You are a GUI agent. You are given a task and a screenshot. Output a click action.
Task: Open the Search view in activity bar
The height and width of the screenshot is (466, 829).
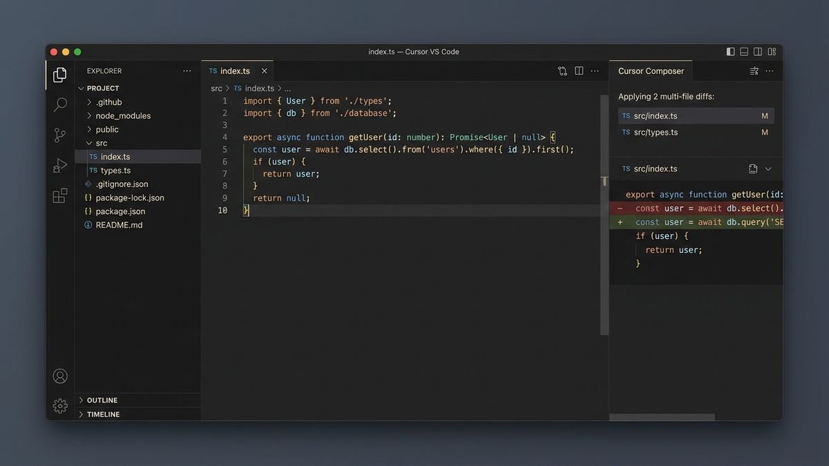click(60, 105)
